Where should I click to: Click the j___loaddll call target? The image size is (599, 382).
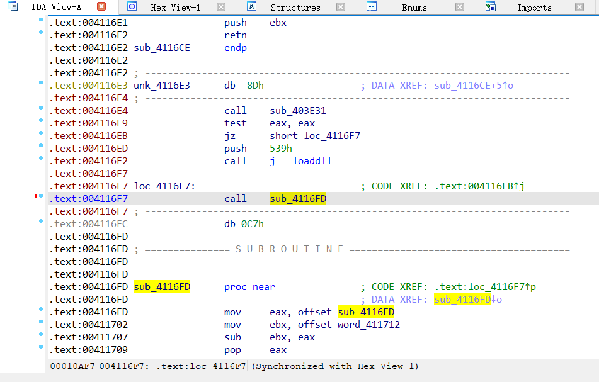300,161
